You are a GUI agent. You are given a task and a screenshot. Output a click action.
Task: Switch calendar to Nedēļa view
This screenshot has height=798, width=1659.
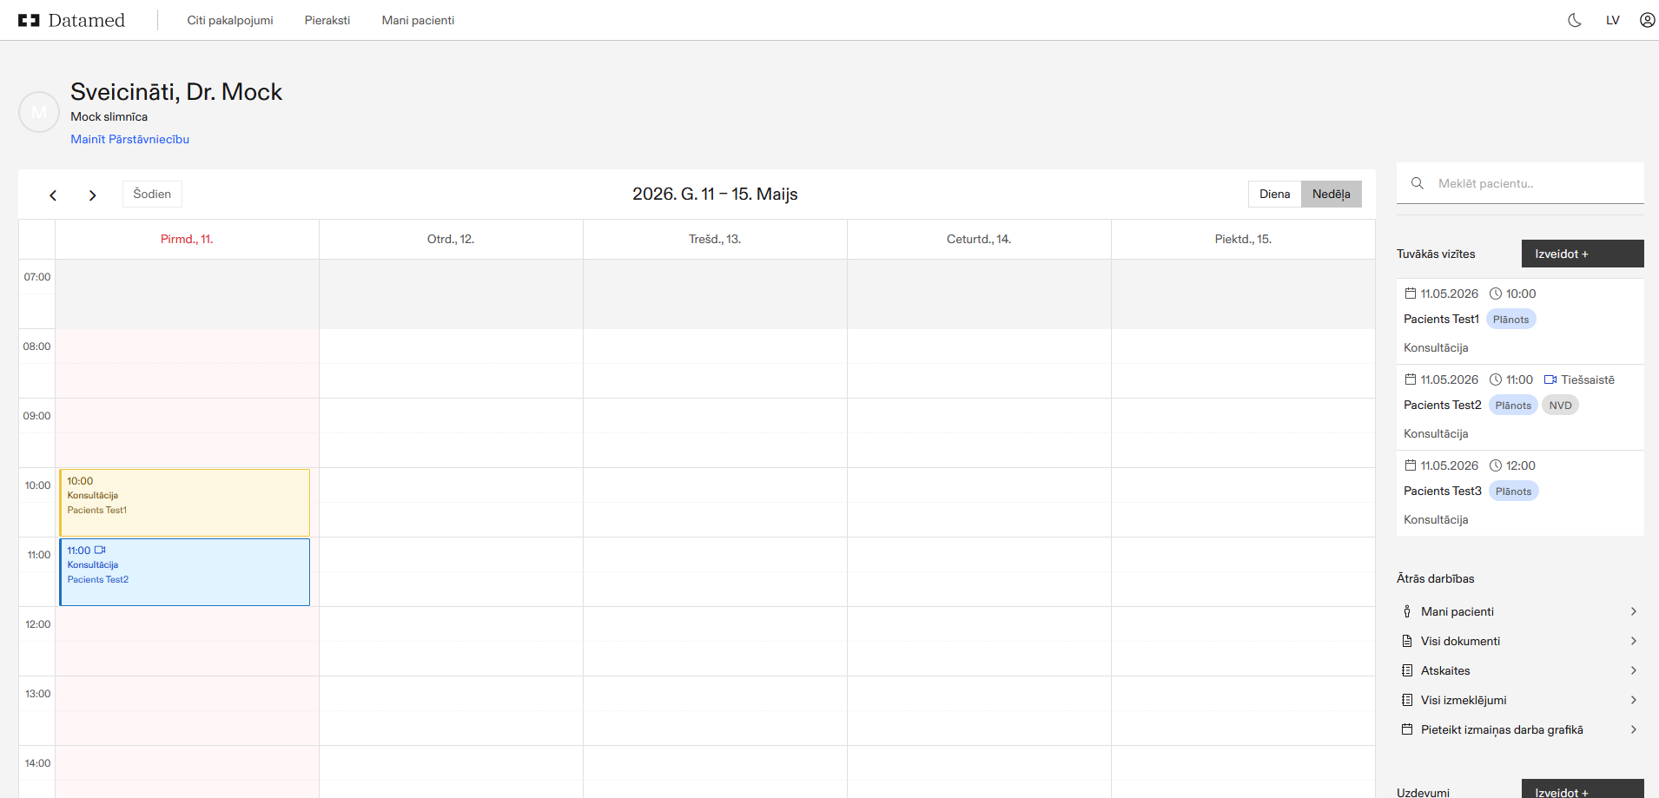click(1331, 194)
